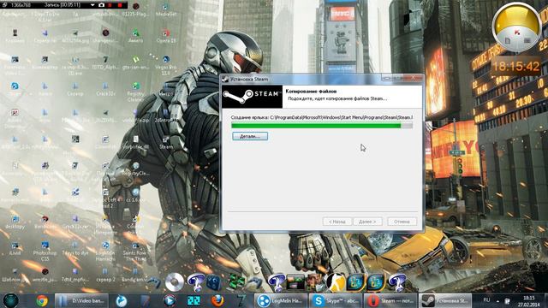Switch to the Skype taskbar window

pyautogui.click(x=336, y=300)
